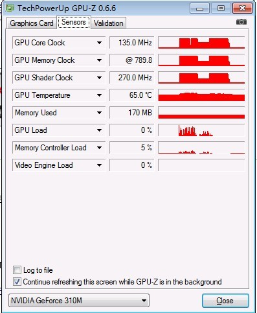Open the GPU Shader Clock dropdown arrow
The height and width of the screenshot is (313, 257).
tap(99, 78)
